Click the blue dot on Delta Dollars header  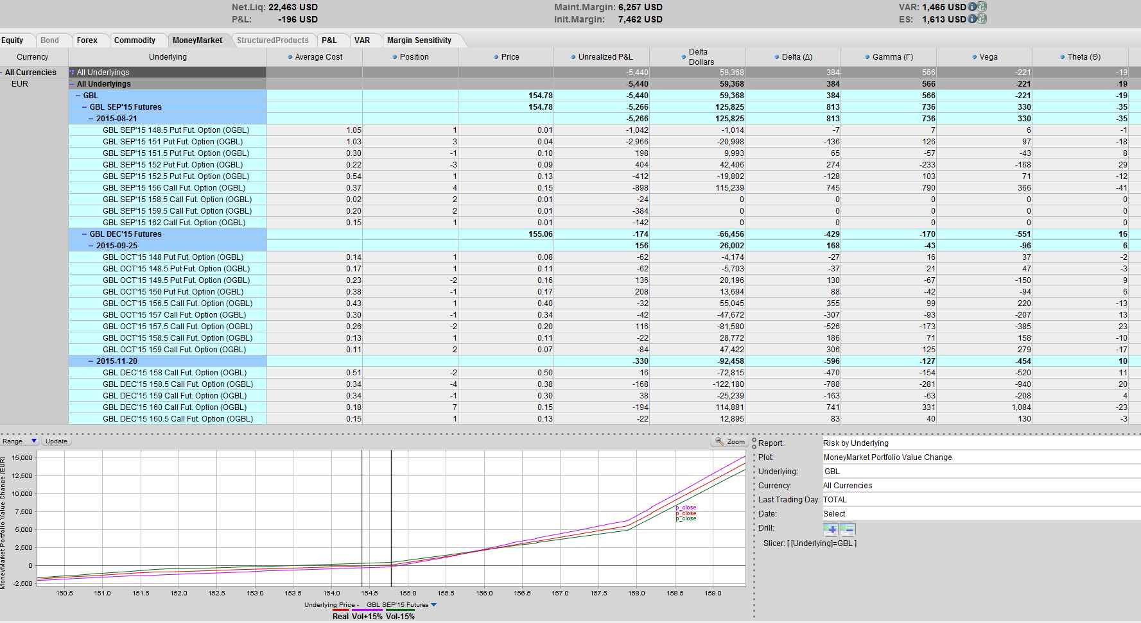click(684, 57)
